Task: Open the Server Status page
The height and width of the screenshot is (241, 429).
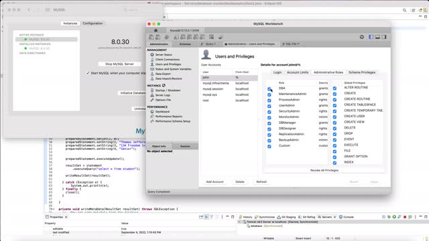Action: pos(164,55)
